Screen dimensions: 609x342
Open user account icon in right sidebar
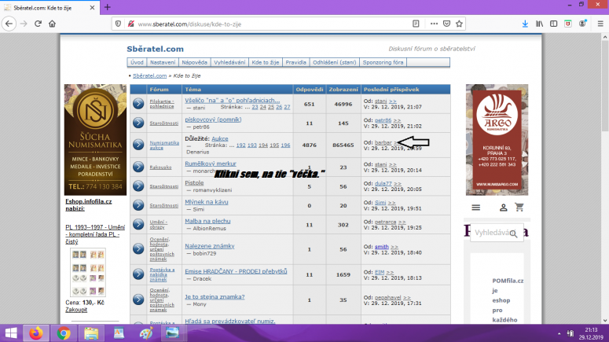tap(504, 208)
